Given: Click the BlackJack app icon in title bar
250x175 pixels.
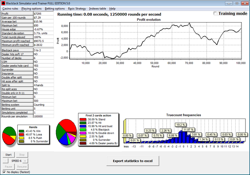Looking at the screenshot, I should (x=3, y=3).
